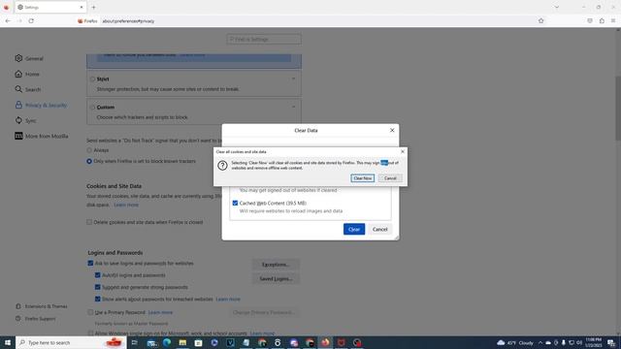Close the Clear Data dialog with X

coord(392,130)
